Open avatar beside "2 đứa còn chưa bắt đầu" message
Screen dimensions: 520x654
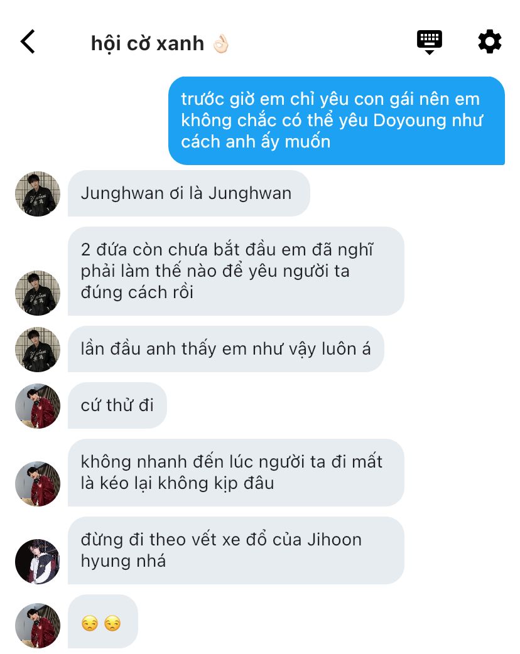click(x=38, y=293)
